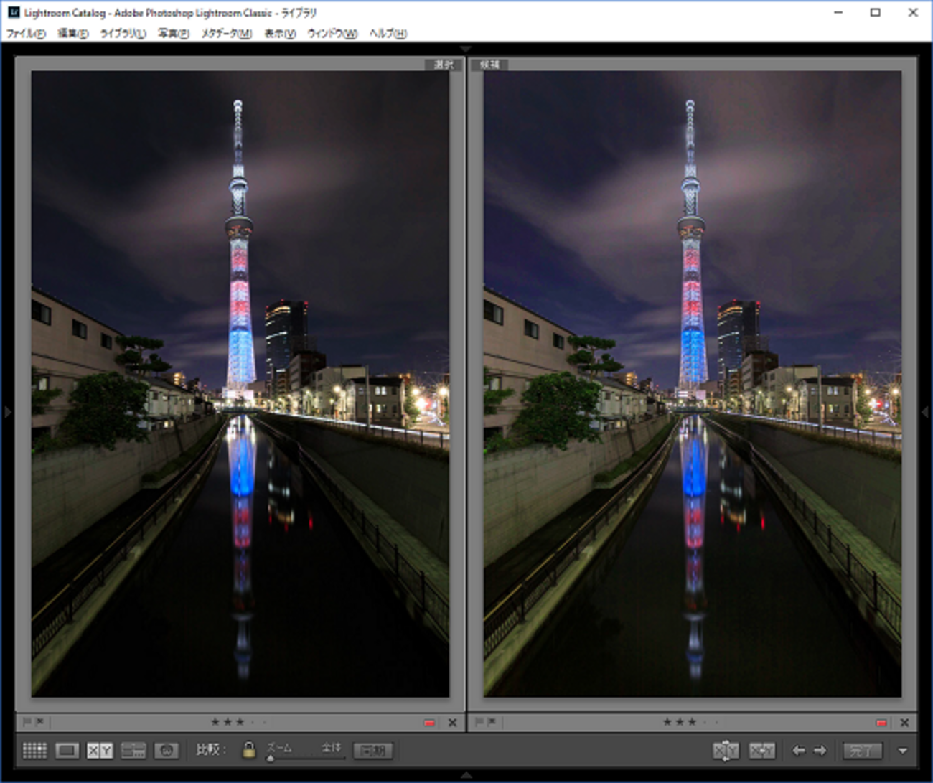The width and height of the screenshot is (933, 783).
Task: Select the previous photo with left arrow
Action: click(798, 751)
